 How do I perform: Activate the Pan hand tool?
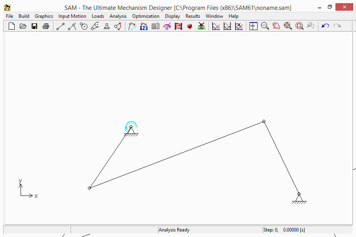(276, 26)
